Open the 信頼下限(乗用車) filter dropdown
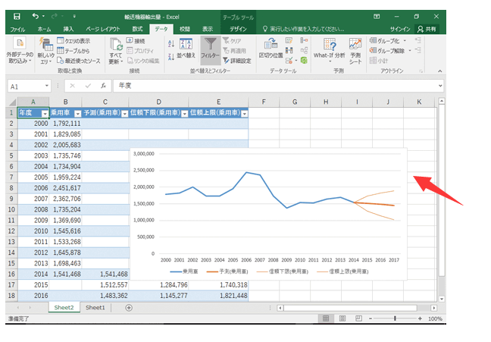The width and height of the screenshot is (491, 342). (185, 114)
